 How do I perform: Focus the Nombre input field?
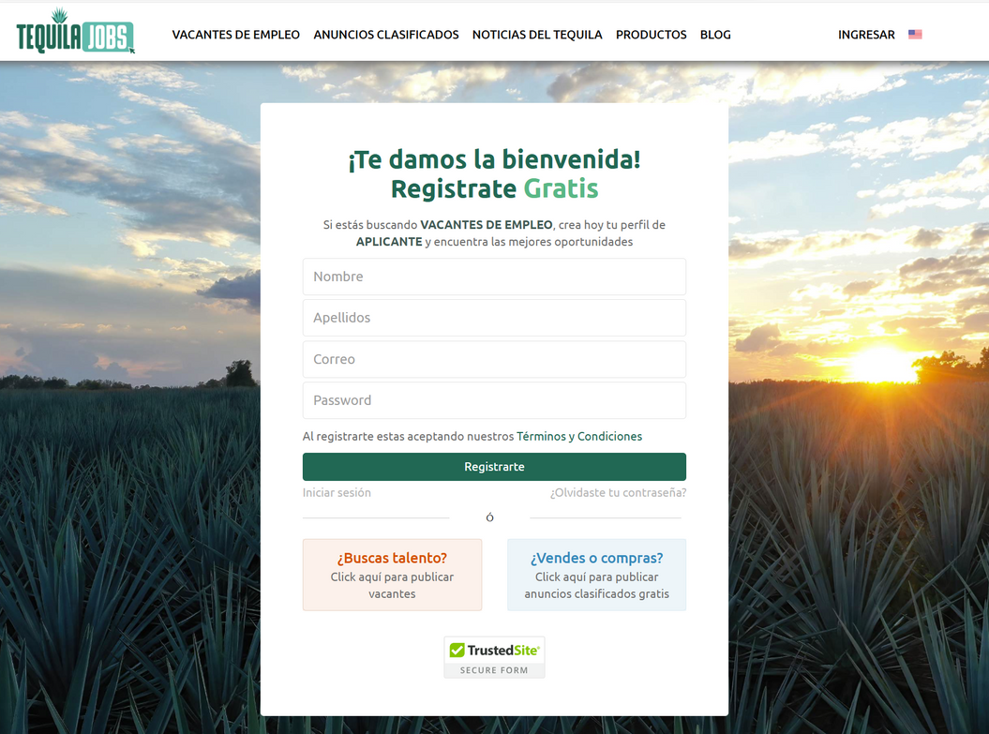point(494,277)
